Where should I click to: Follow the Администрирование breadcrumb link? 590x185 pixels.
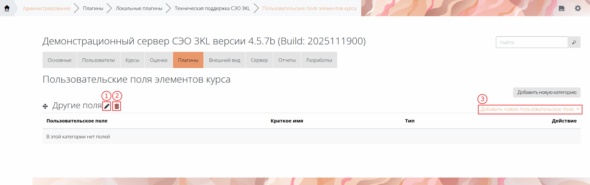pos(46,8)
